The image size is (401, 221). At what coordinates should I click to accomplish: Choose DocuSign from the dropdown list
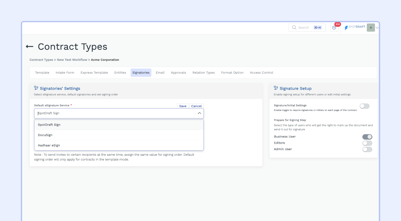tap(45, 135)
